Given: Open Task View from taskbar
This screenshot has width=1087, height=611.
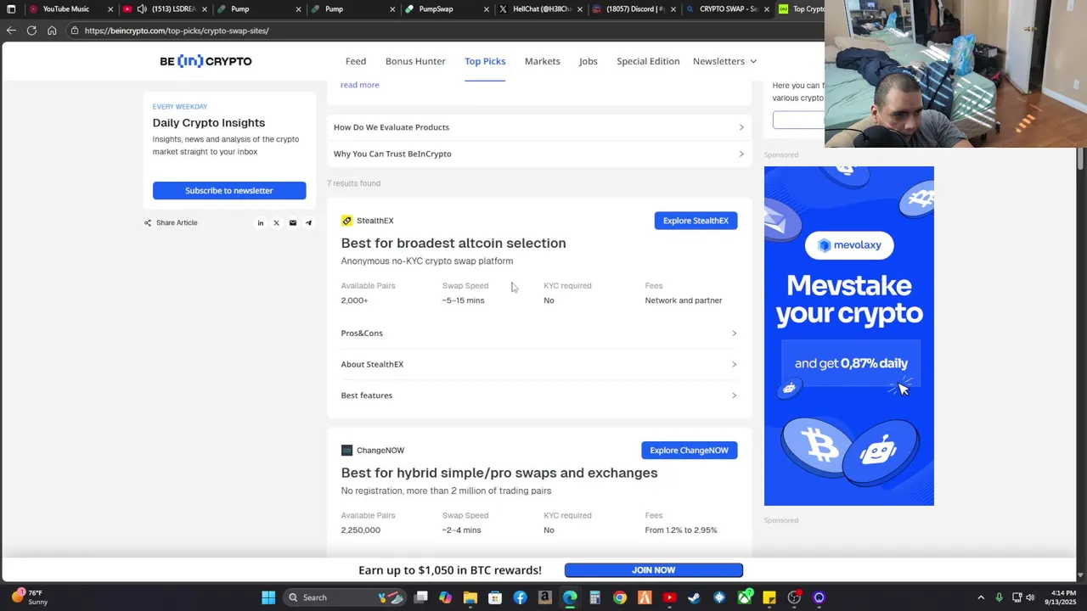Looking at the screenshot, I should click(x=420, y=597).
